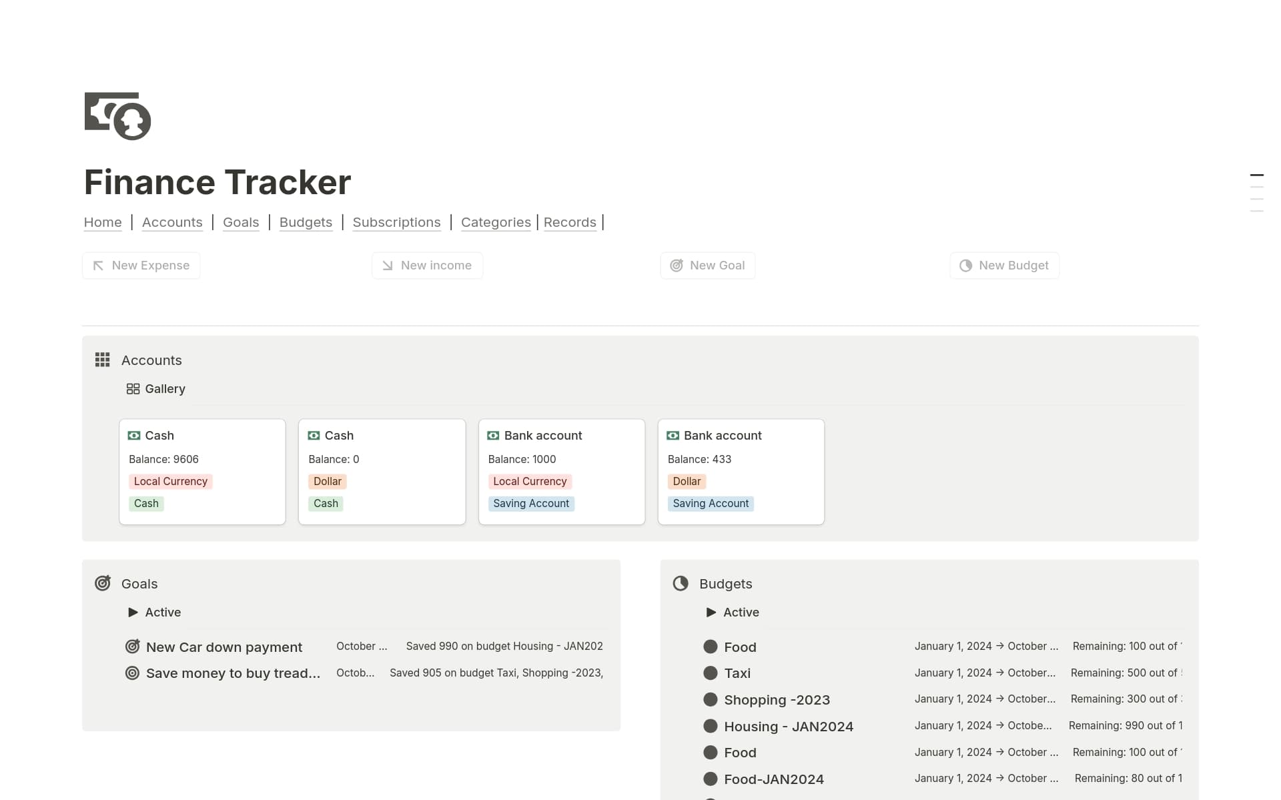Click green Cash tag on Balance 9606 card
The width and height of the screenshot is (1281, 800).
(x=146, y=504)
